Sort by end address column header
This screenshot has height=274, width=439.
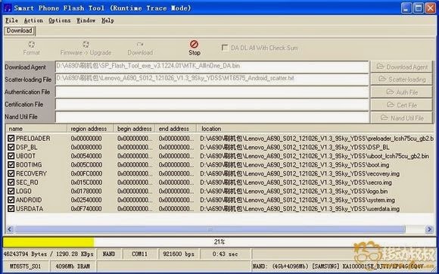[176, 129]
